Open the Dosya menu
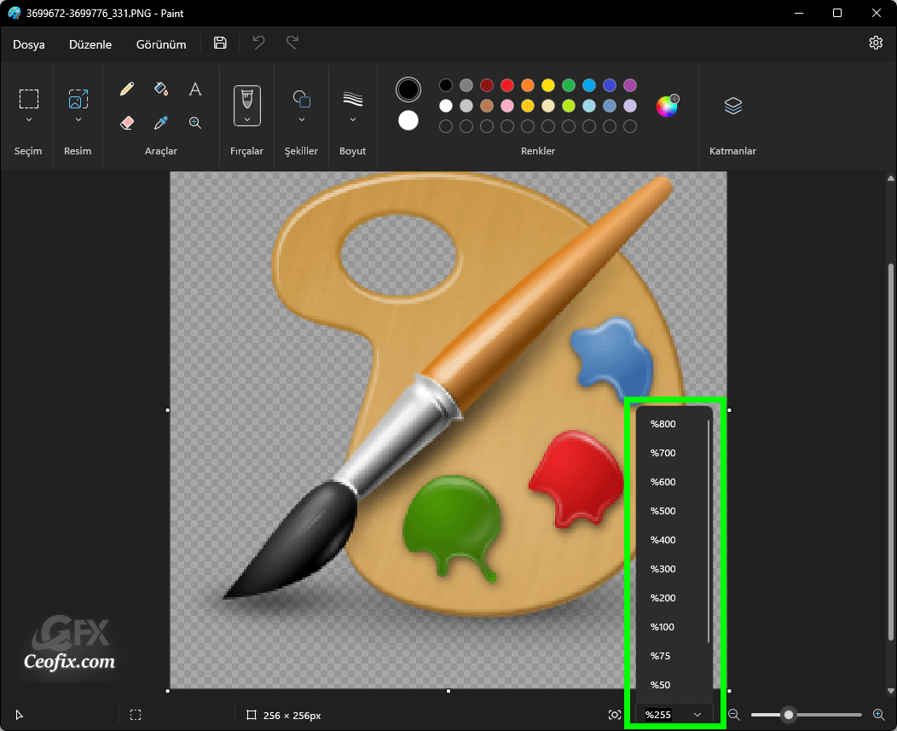 (x=29, y=44)
